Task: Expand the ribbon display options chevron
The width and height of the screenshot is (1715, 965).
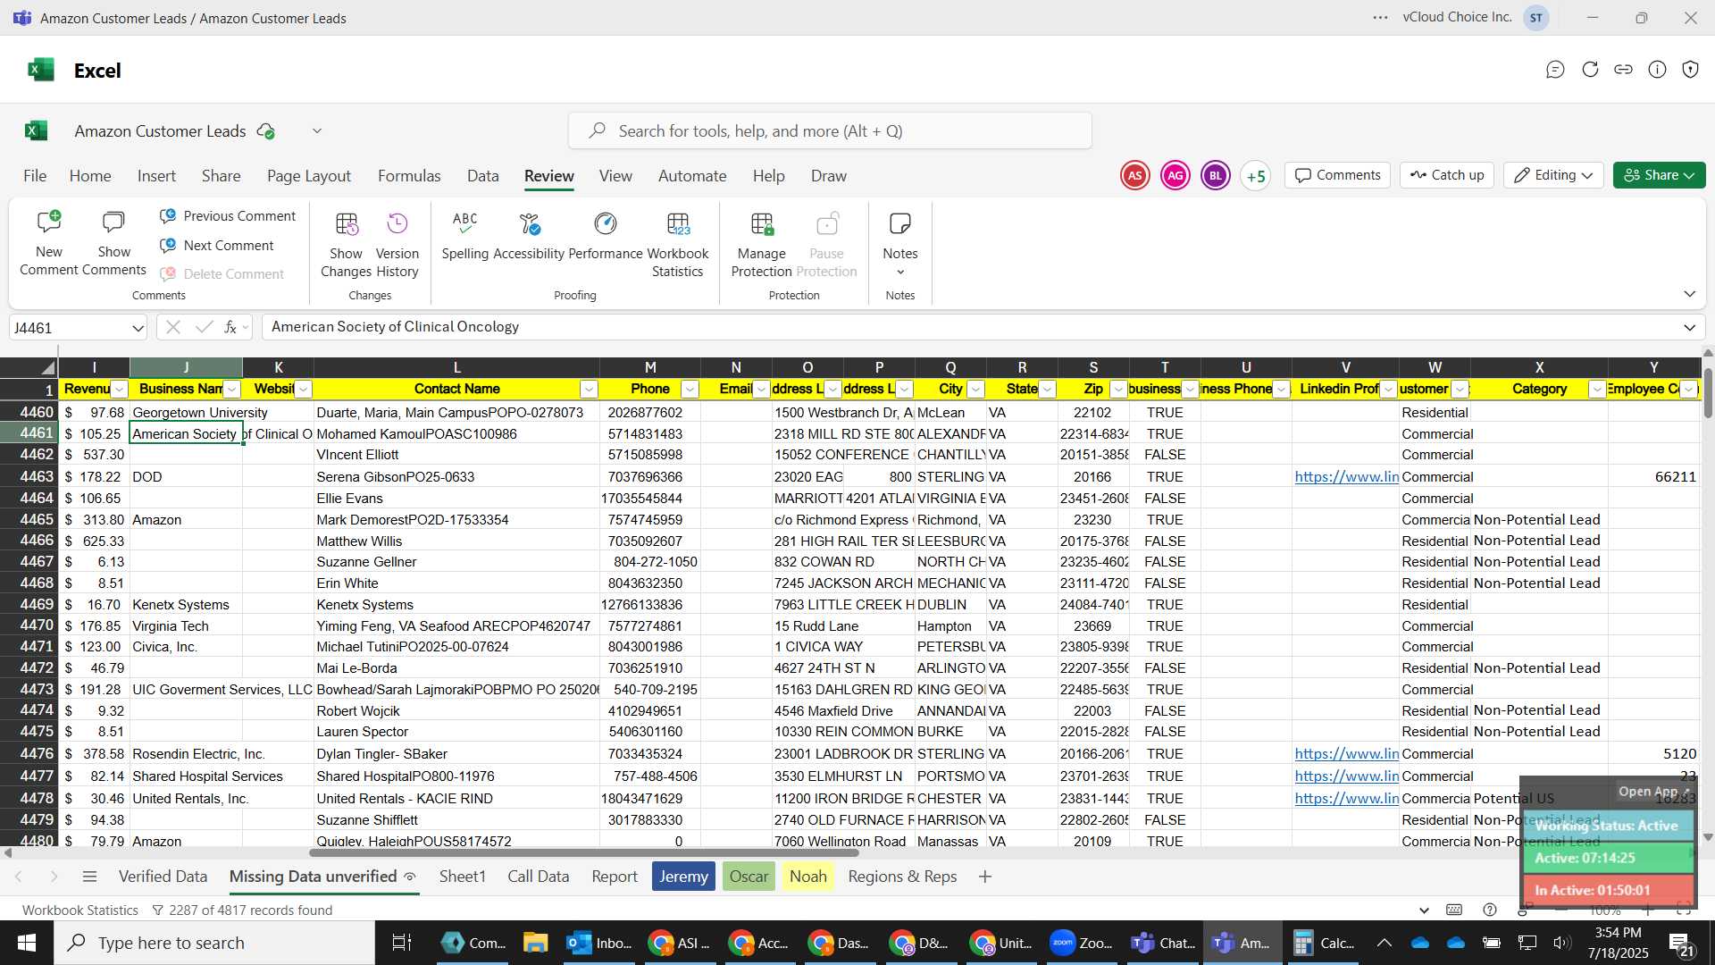Action: [1689, 294]
